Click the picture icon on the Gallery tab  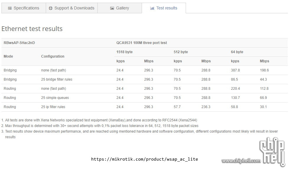112,8
